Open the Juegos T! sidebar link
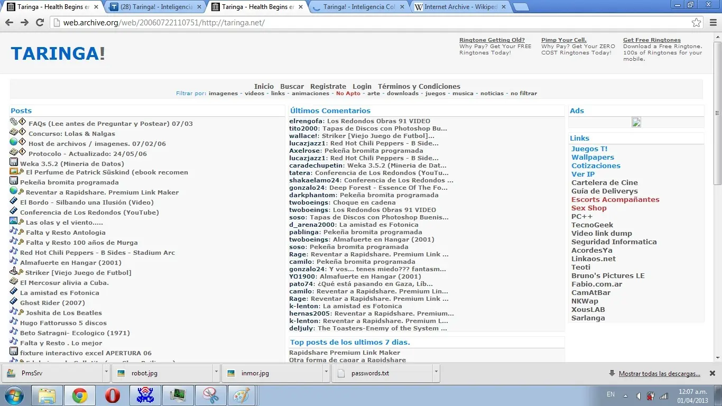 589,149
